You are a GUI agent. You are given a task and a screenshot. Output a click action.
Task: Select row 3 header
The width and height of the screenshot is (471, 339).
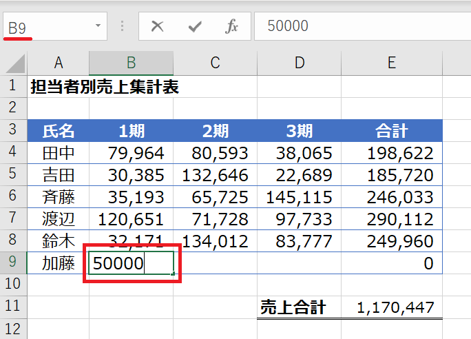coord(13,130)
